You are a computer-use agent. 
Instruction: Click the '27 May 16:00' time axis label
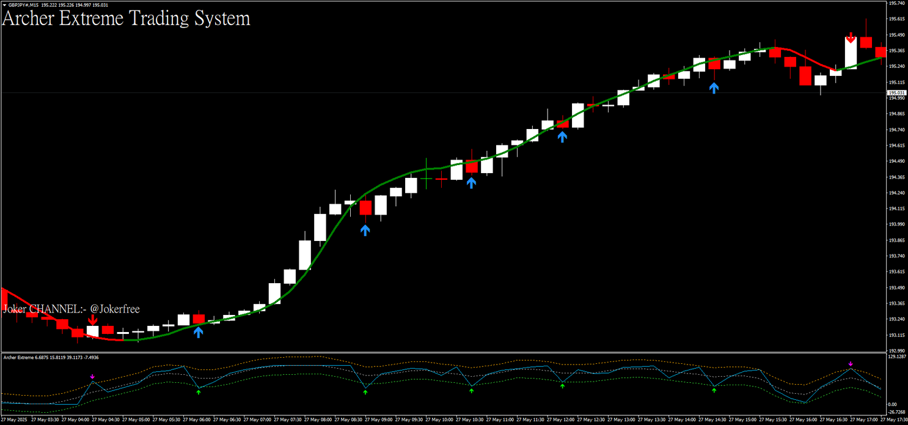coord(804,420)
